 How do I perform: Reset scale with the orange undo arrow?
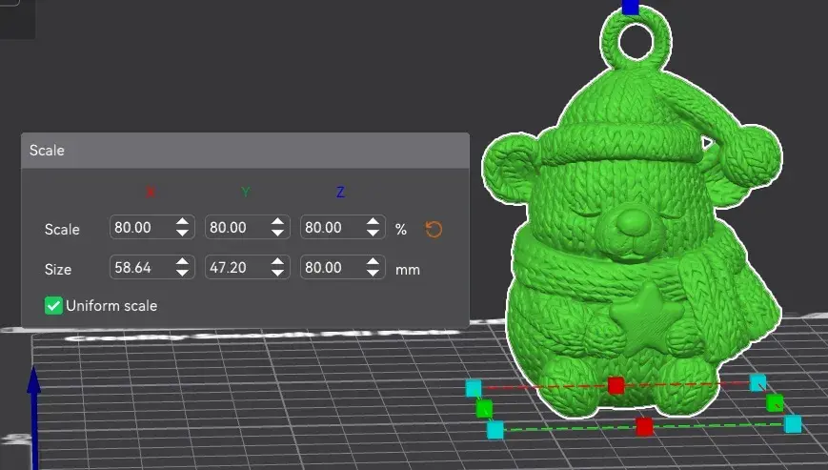[x=434, y=230]
